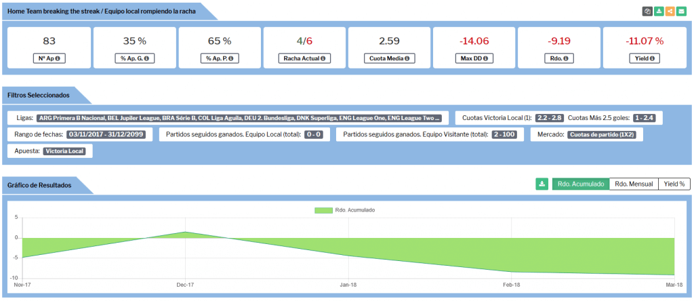Click the green email envelope icon

click(681, 12)
